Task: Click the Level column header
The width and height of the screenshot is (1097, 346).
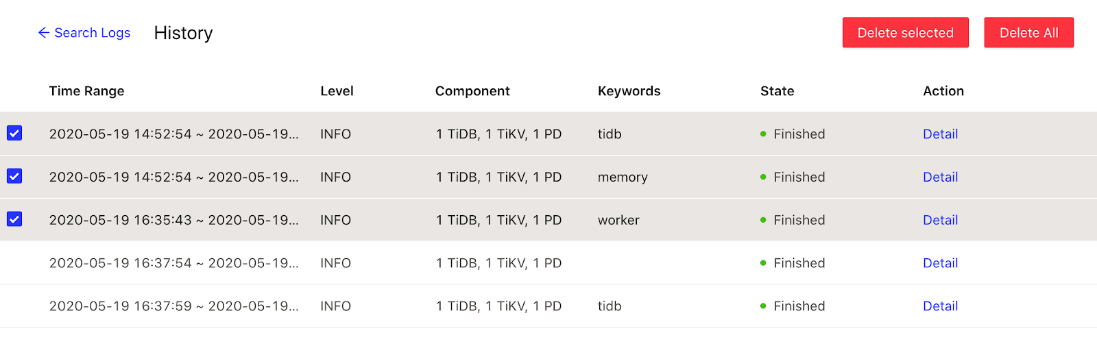Action: point(337,91)
